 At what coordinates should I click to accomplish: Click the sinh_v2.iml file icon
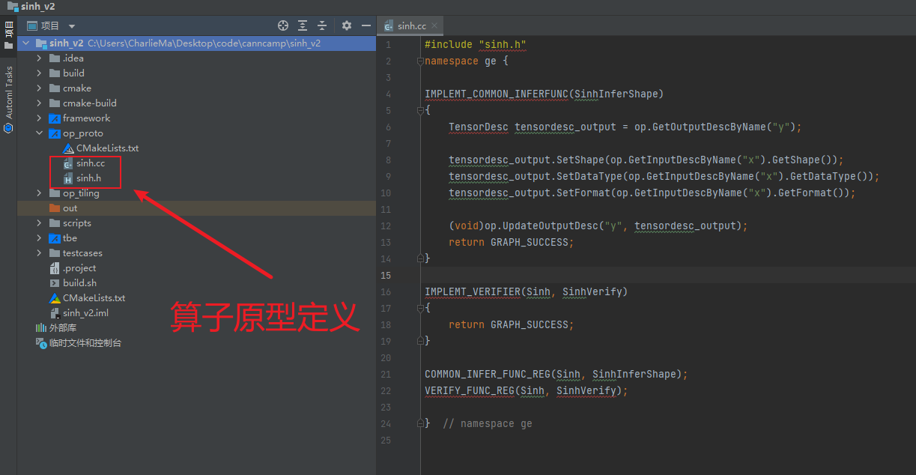point(55,313)
